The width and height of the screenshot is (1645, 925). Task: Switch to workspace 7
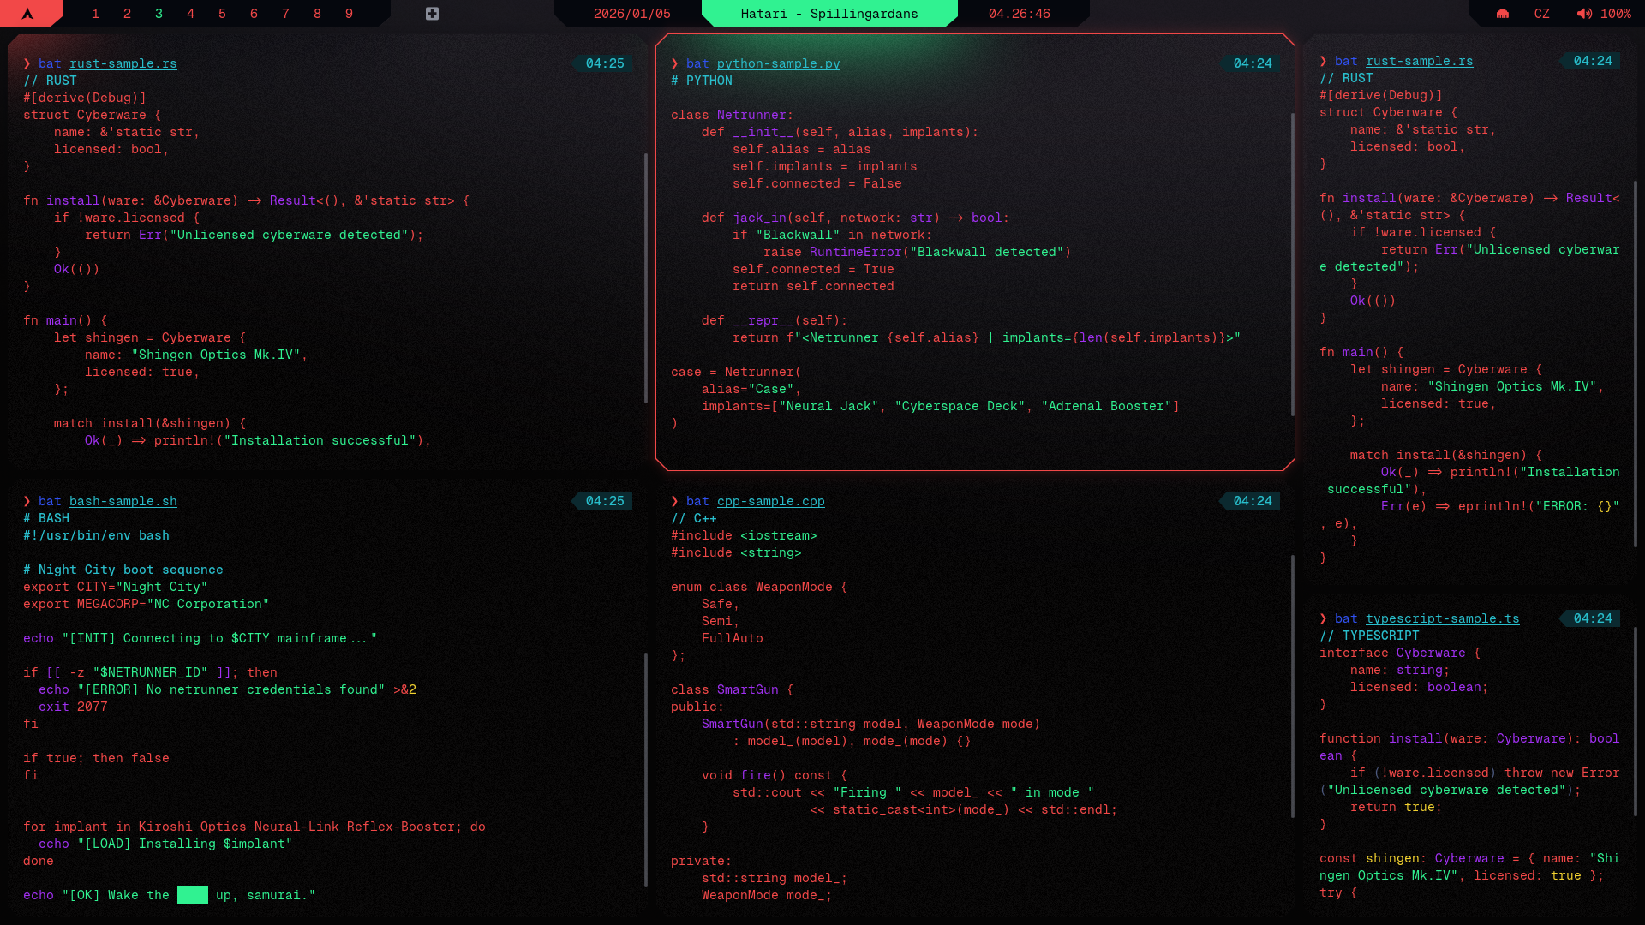[285, 14]
